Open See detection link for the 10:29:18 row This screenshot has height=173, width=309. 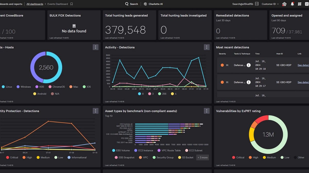(x=303, y=65)
